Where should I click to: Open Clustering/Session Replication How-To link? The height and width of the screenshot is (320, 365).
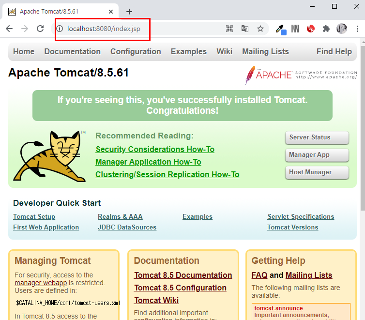[x=167, y=175]
